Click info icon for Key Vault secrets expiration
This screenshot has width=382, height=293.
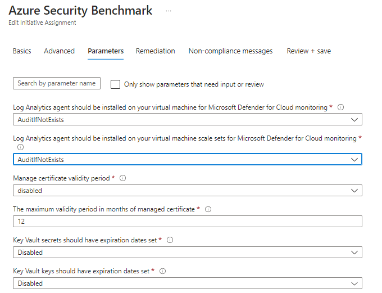click(x=170, y=240)
